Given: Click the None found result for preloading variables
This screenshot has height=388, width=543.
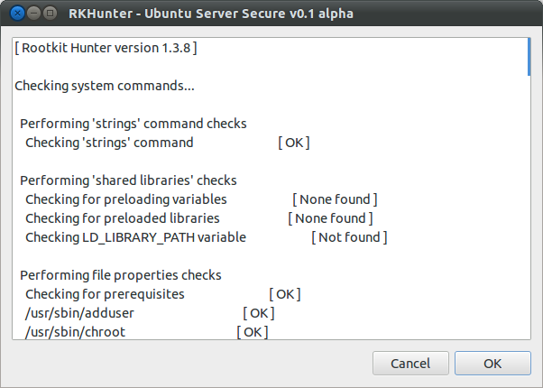Looking at the screenshot, I should [x=335, y=199].
